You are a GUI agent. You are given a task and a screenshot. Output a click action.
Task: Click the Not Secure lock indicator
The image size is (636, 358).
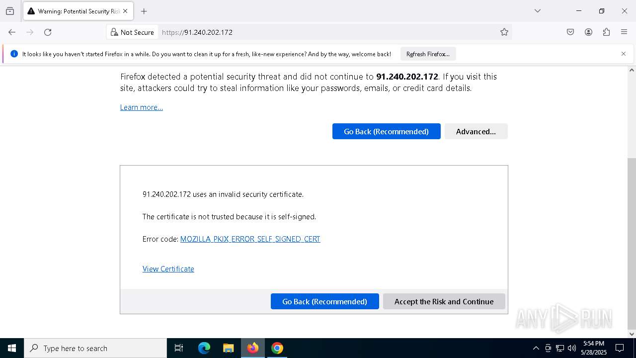(x=132, y=32)
